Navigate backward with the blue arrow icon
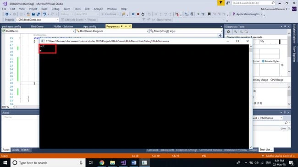The image size is (298, 167). tap(7, 14)
